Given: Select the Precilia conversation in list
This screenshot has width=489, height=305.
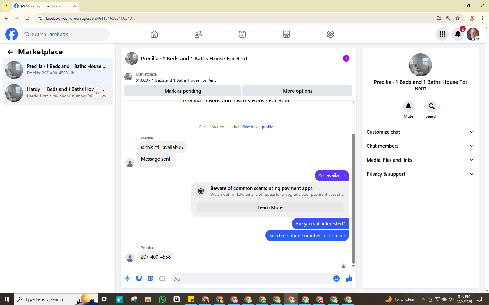Looking at the screenshot, I should [58, 70].
